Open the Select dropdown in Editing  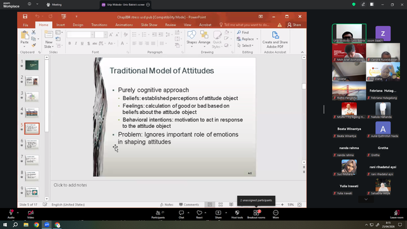coord(245,45)
